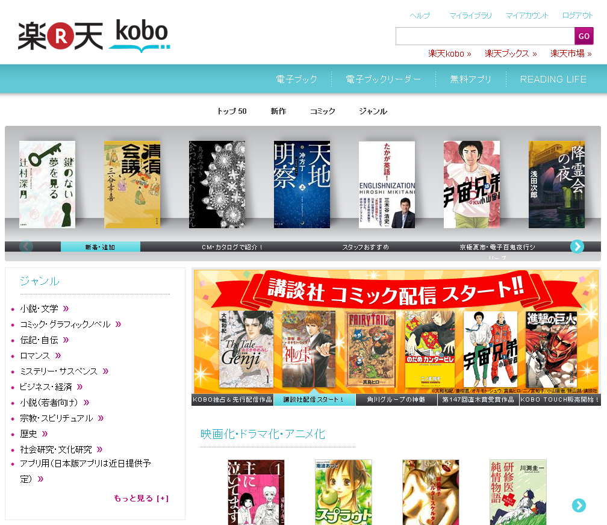The width and height of the screenshot is (607, 525).
Task: Go to the 新作 tab
Action: tap(278, 111)
